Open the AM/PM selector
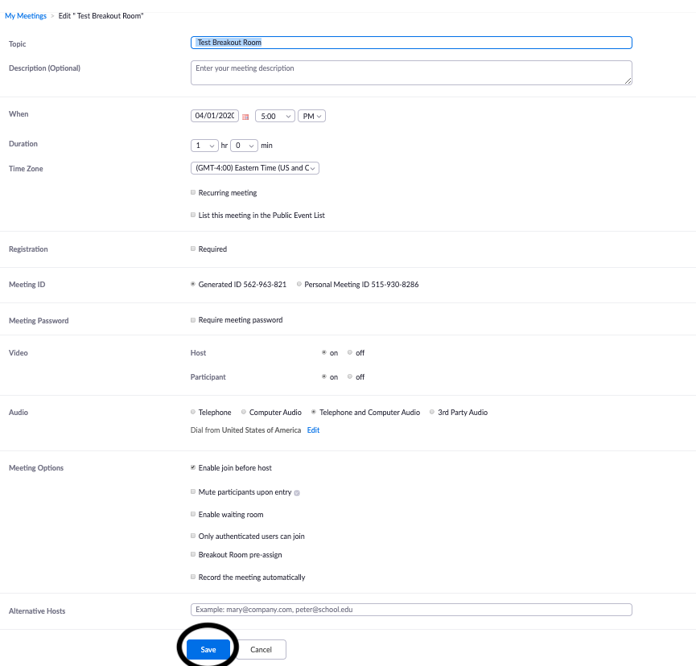Image resolution: width=696 pixels, height=666 pixels. 311,117
